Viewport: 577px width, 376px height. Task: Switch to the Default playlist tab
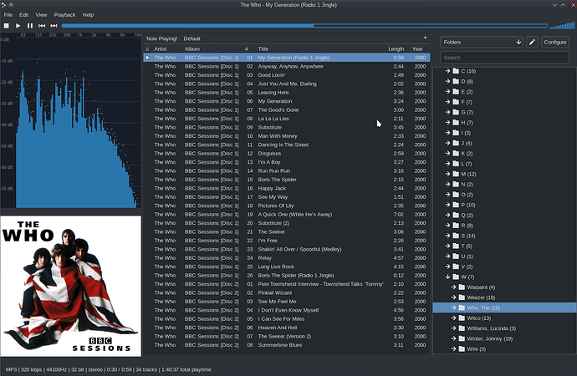coord(192,38)
